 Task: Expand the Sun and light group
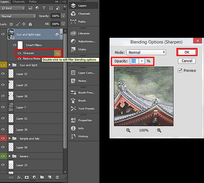(10, 65)
